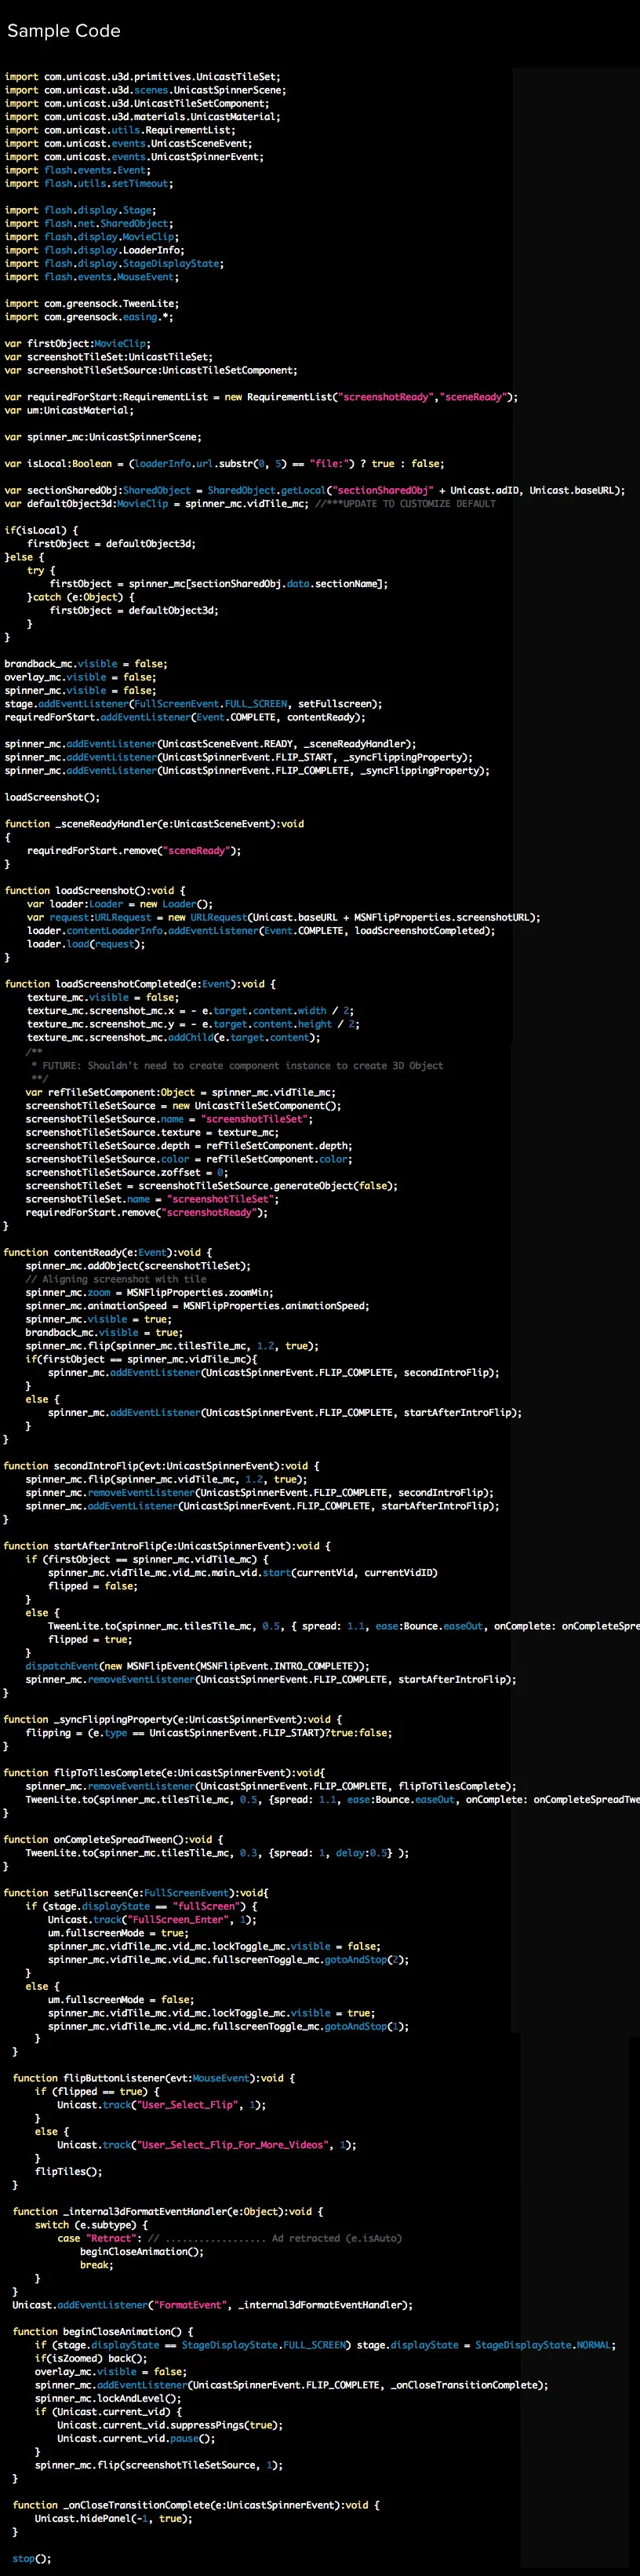The image size is (640, 2576).
Task: Select the "var spinner_mc:UnicastSpinnerScene;" line
Action: 103,437
